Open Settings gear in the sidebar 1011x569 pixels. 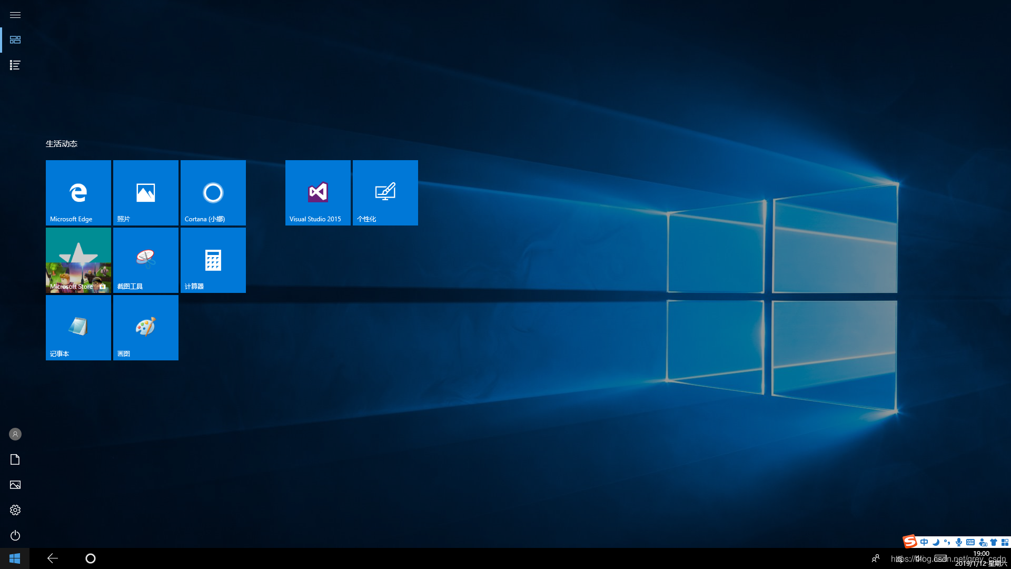pyautogui.click(x=15, y=510)
